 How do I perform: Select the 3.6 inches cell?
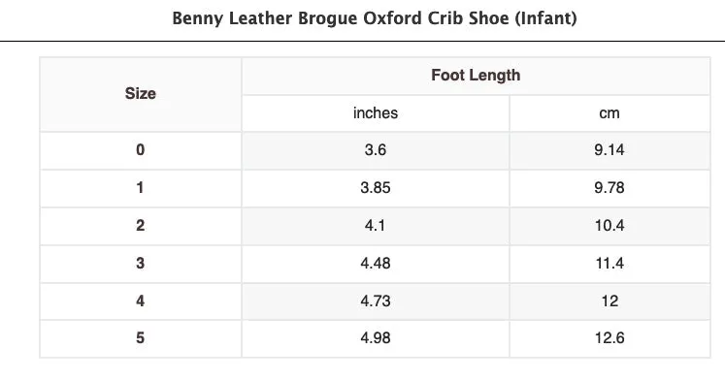(x=376, y=150)
